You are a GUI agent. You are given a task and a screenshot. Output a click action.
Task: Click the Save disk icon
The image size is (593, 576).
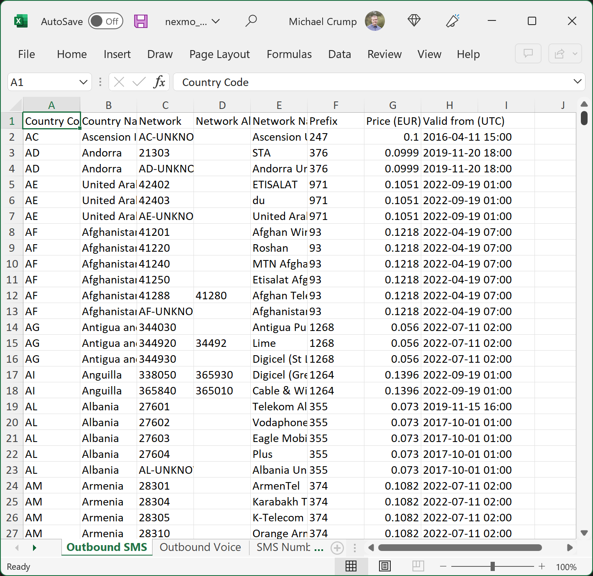point(141,21)
